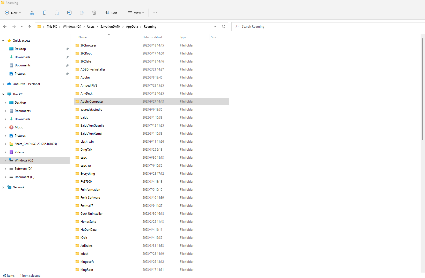Click the Paste clipboard icon

57,13
